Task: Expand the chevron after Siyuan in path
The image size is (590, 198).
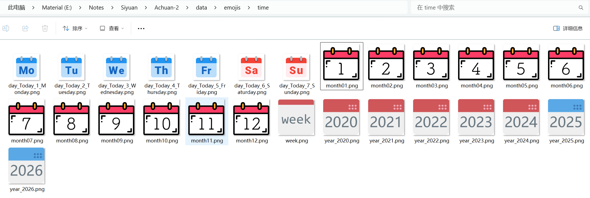Action: click(x=146, y=8)
